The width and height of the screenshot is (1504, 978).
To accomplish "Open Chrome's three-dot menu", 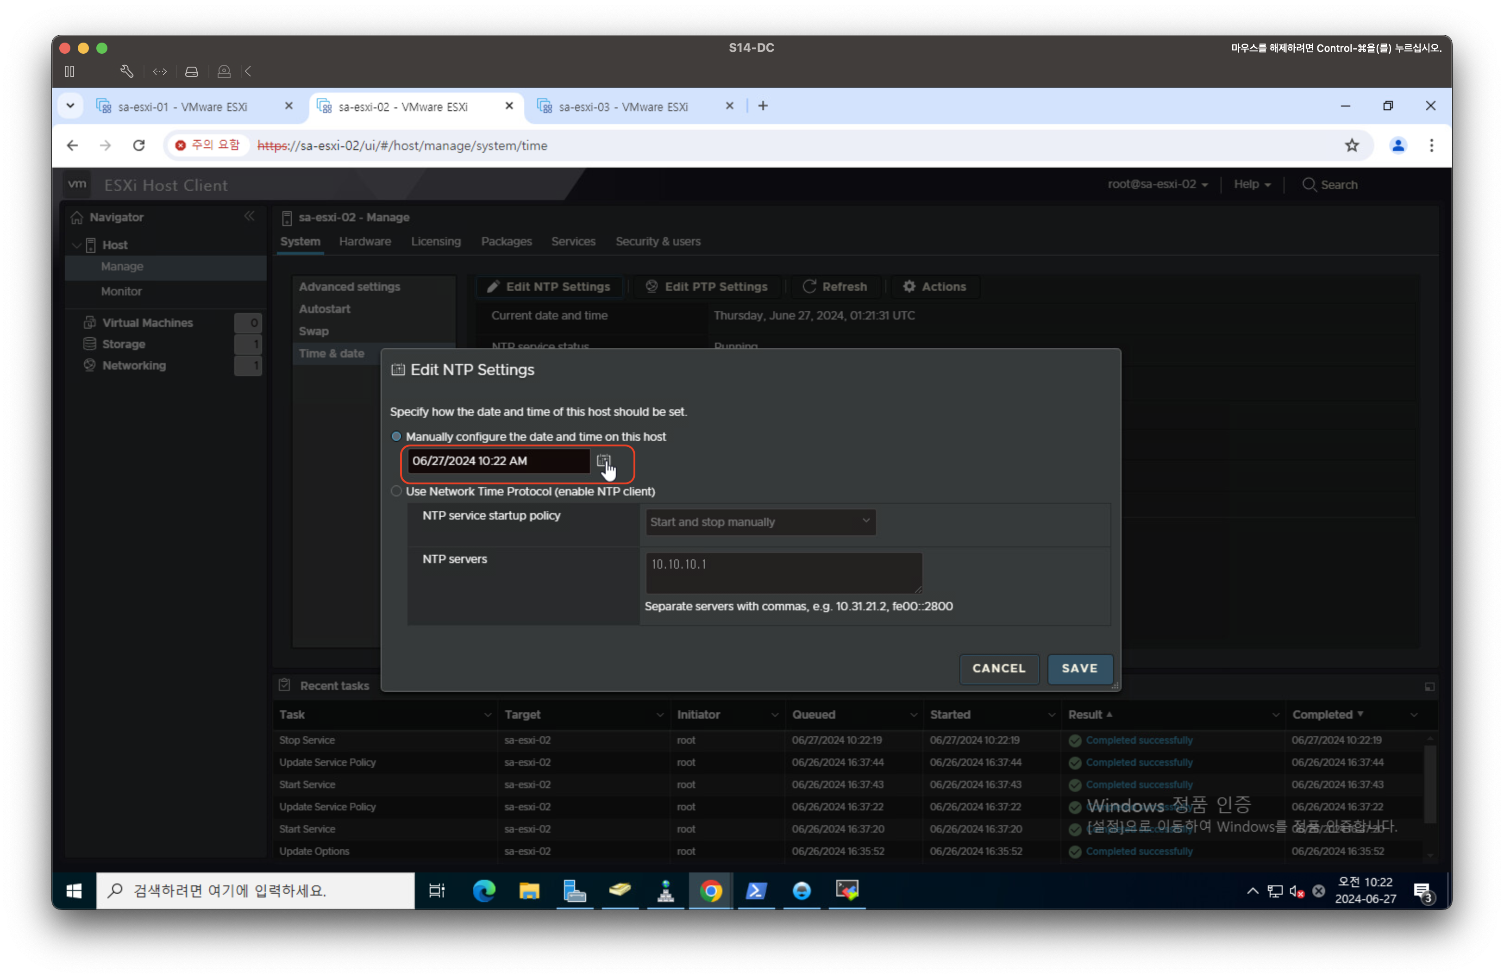I will click(x=1431, y=145).
